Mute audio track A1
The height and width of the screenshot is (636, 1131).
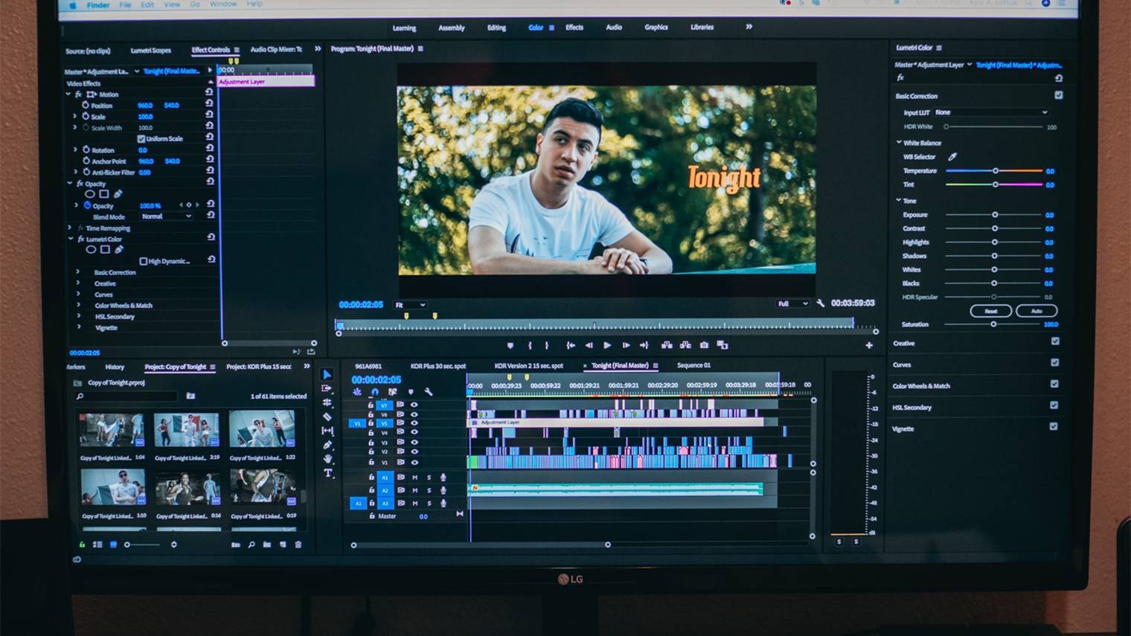pyautogui.click(x=414, y=478)
